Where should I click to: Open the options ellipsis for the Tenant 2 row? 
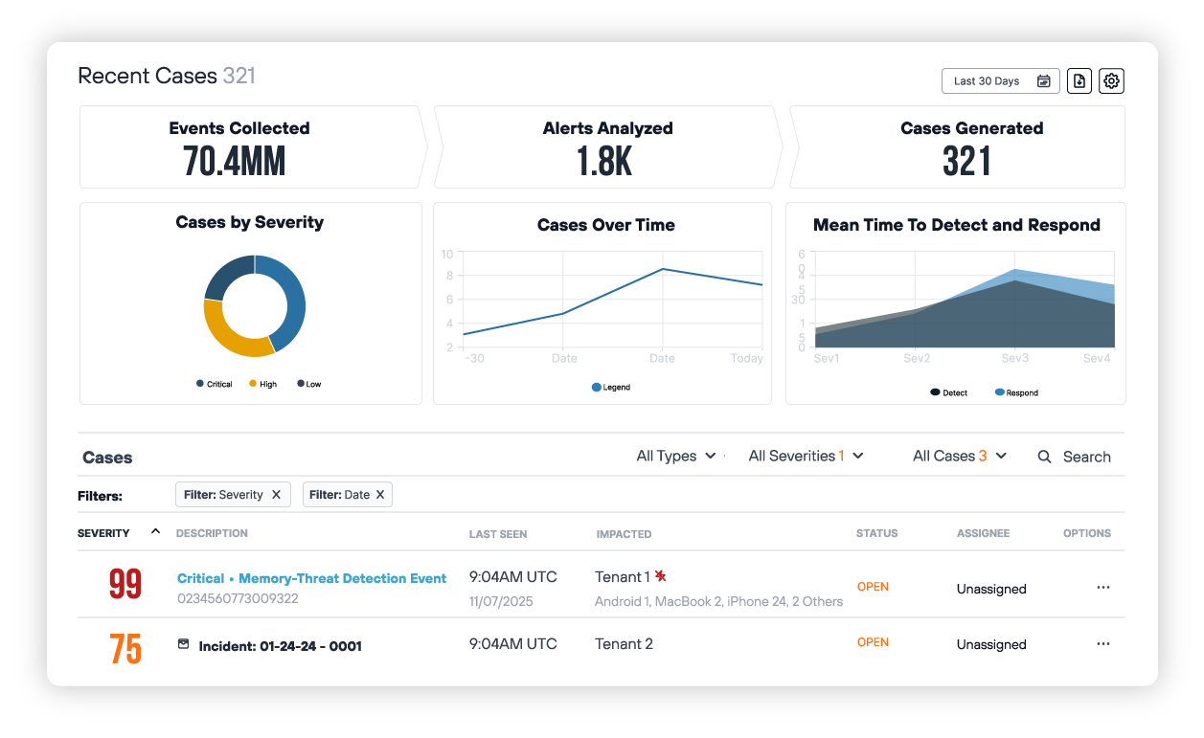[x=1102, y=643]
